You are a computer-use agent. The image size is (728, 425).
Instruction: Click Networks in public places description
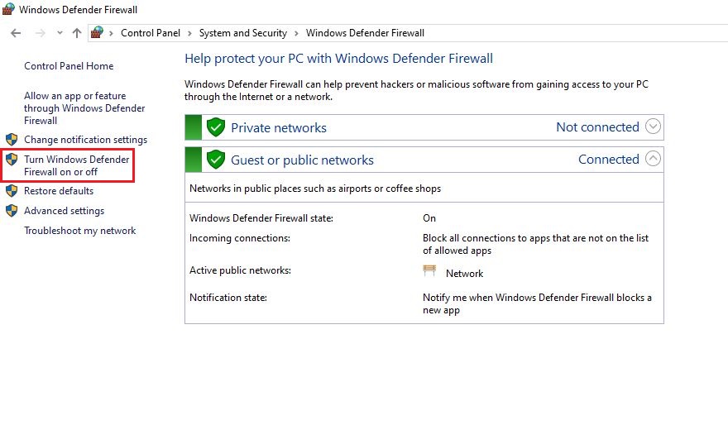[x=315, y=189]
